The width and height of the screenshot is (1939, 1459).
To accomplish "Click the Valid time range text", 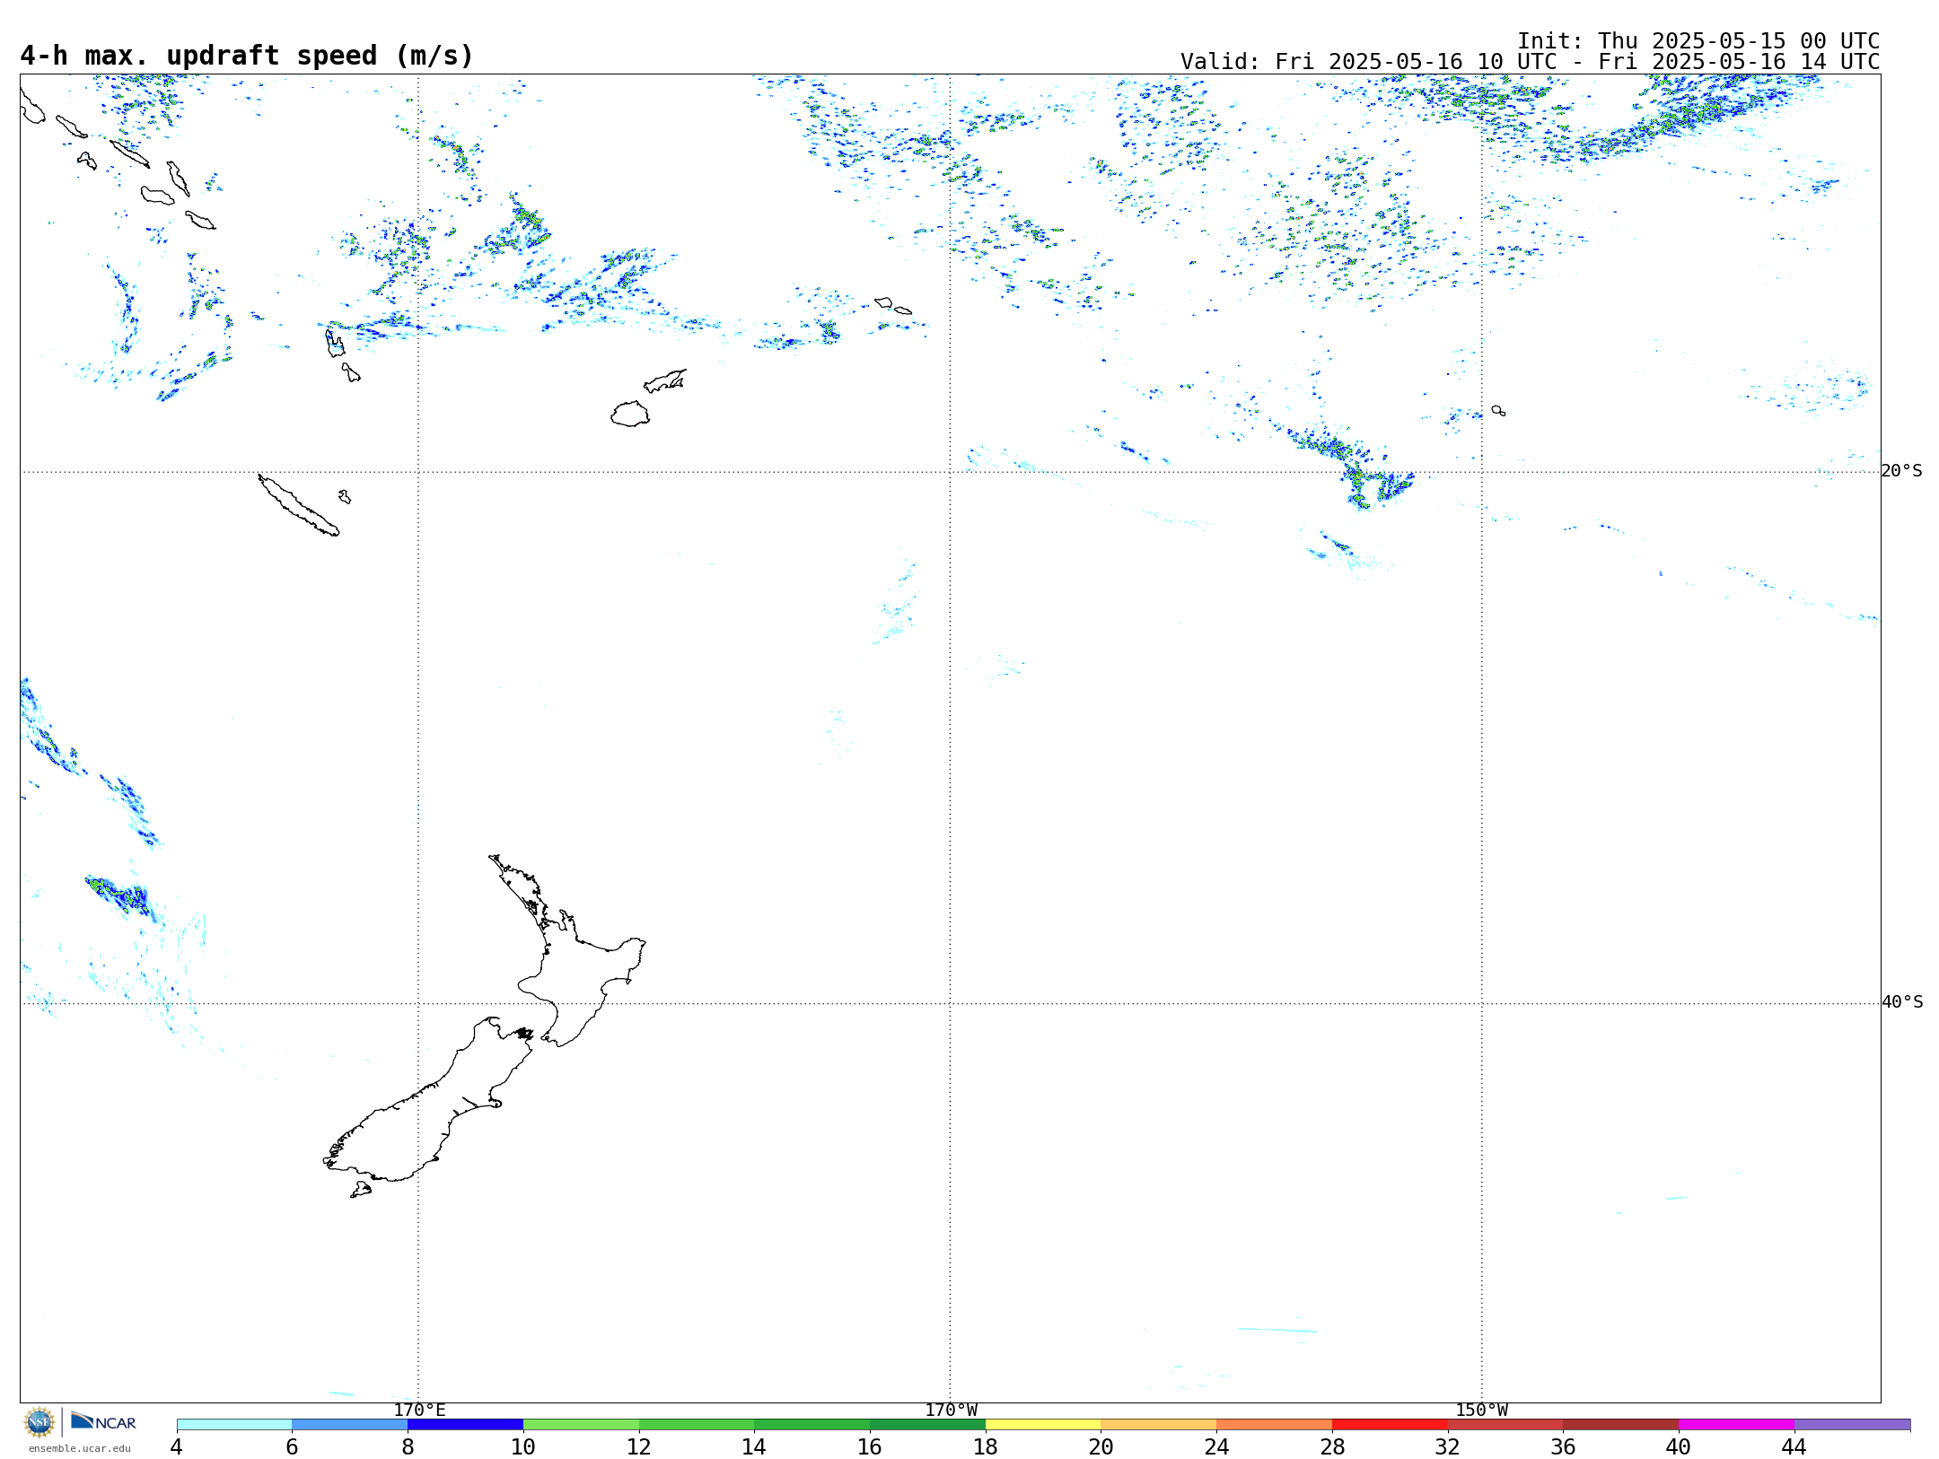I will click(x=1530, y=62).
